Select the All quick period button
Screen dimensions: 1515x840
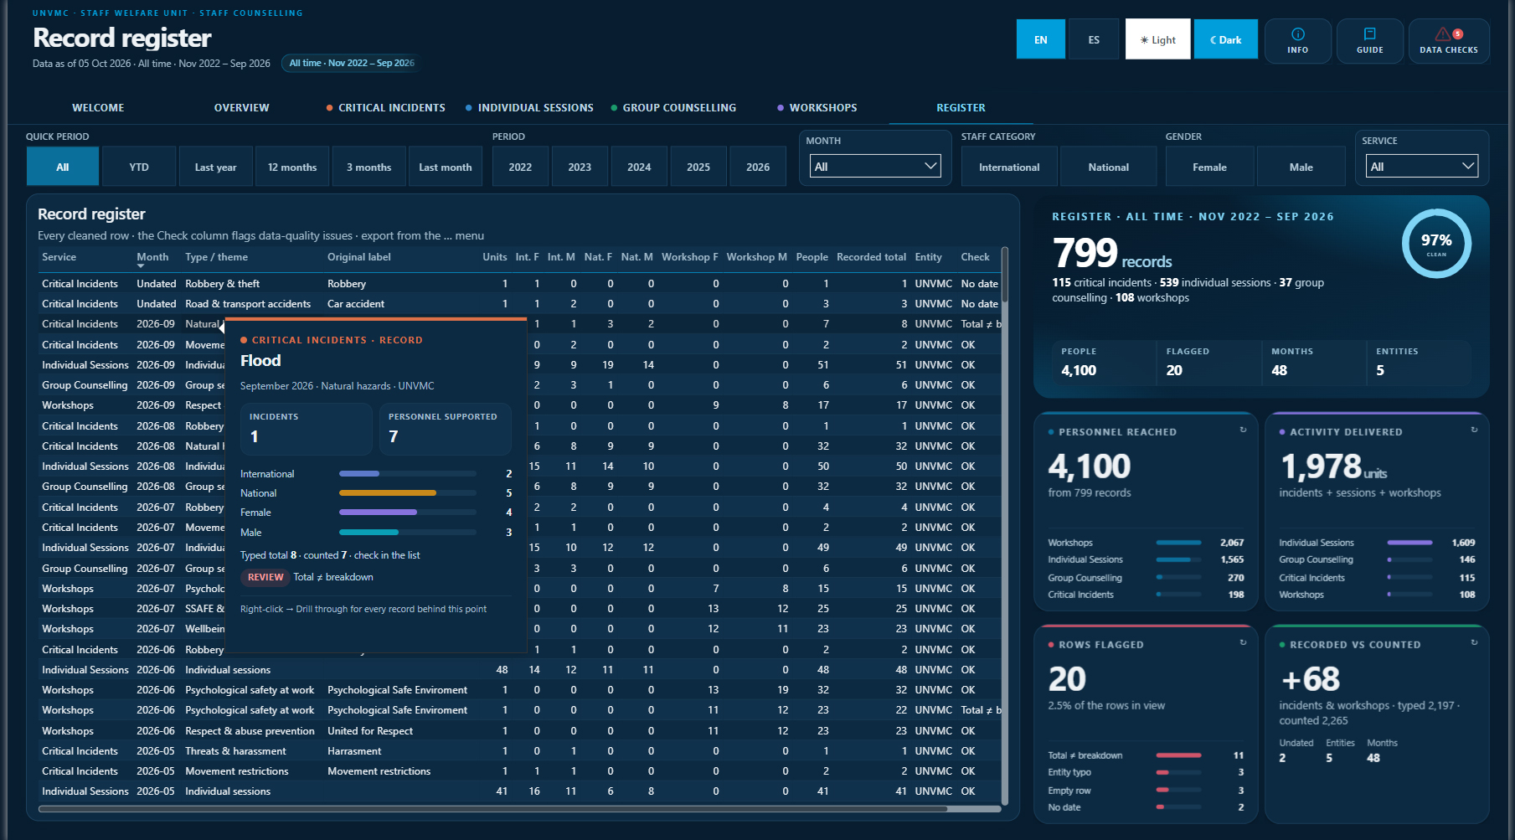point(63,167)
